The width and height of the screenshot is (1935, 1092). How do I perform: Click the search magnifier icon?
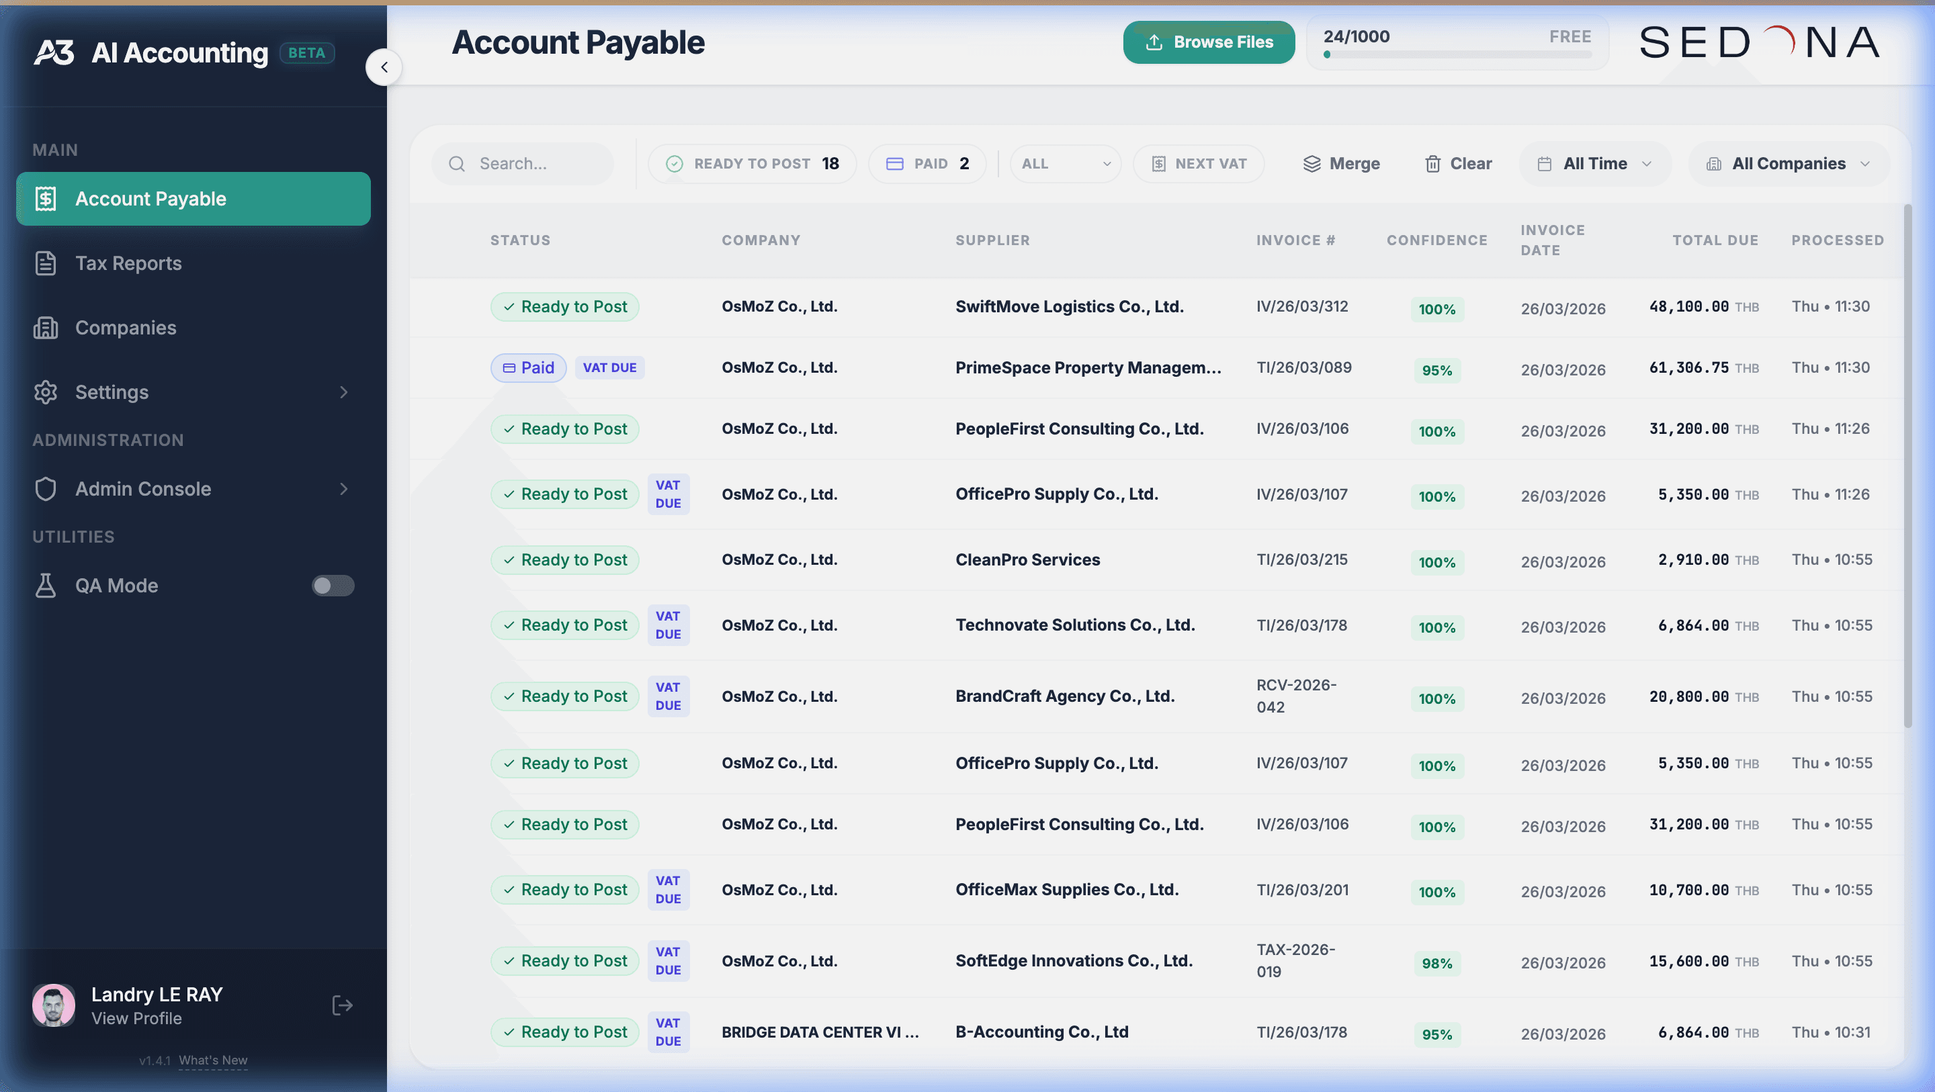coord(457,163)
